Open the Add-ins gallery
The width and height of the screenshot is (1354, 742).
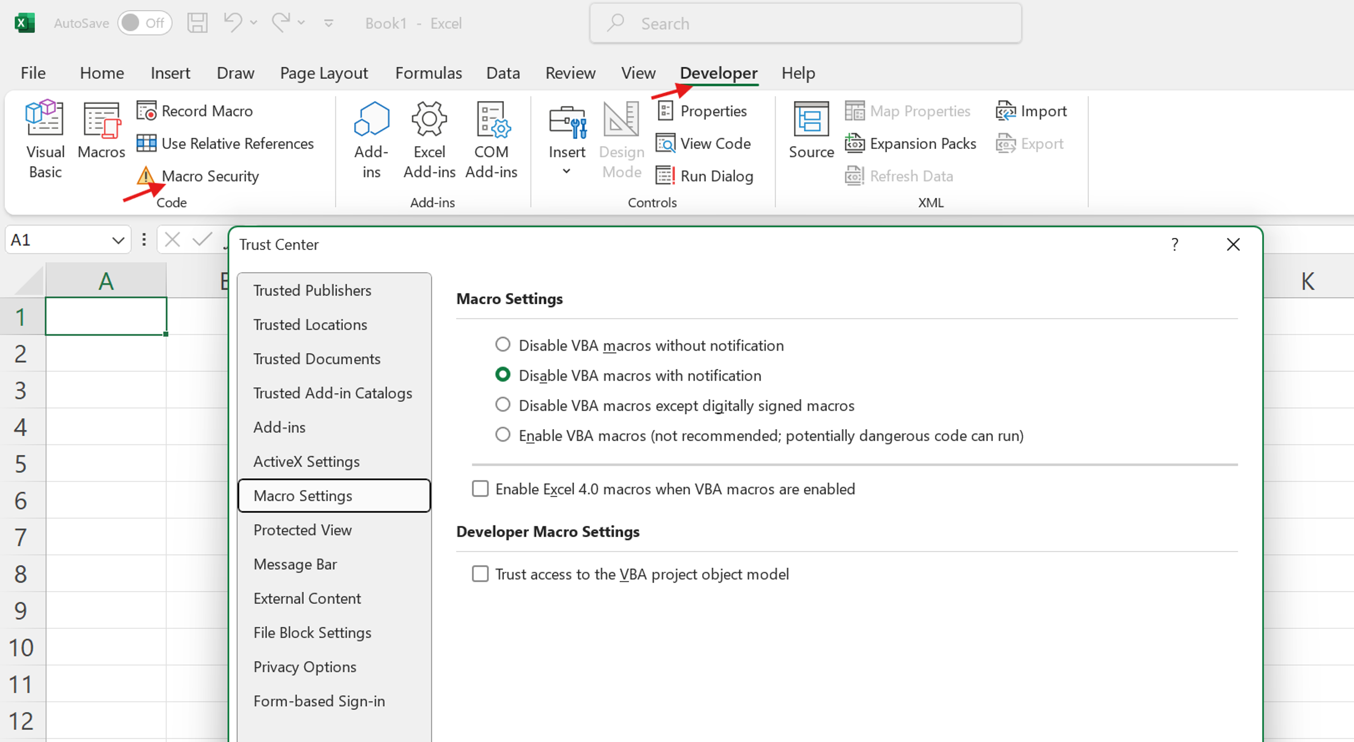click(371, 140)
